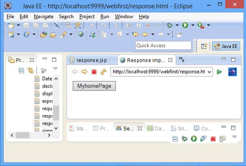Click red Stop server icon in Servers view
The height and width of the screenshot is (166, 246).
click(213, 139)
